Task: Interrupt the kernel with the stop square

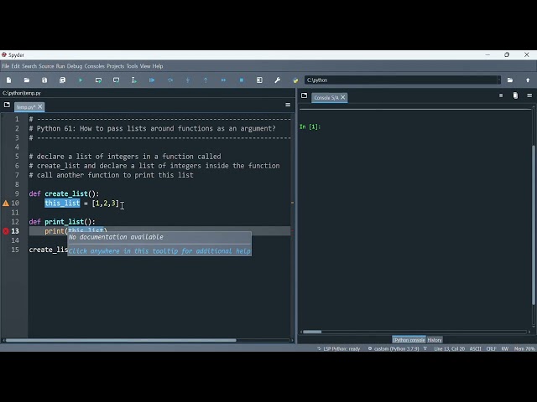Action: 501,95
